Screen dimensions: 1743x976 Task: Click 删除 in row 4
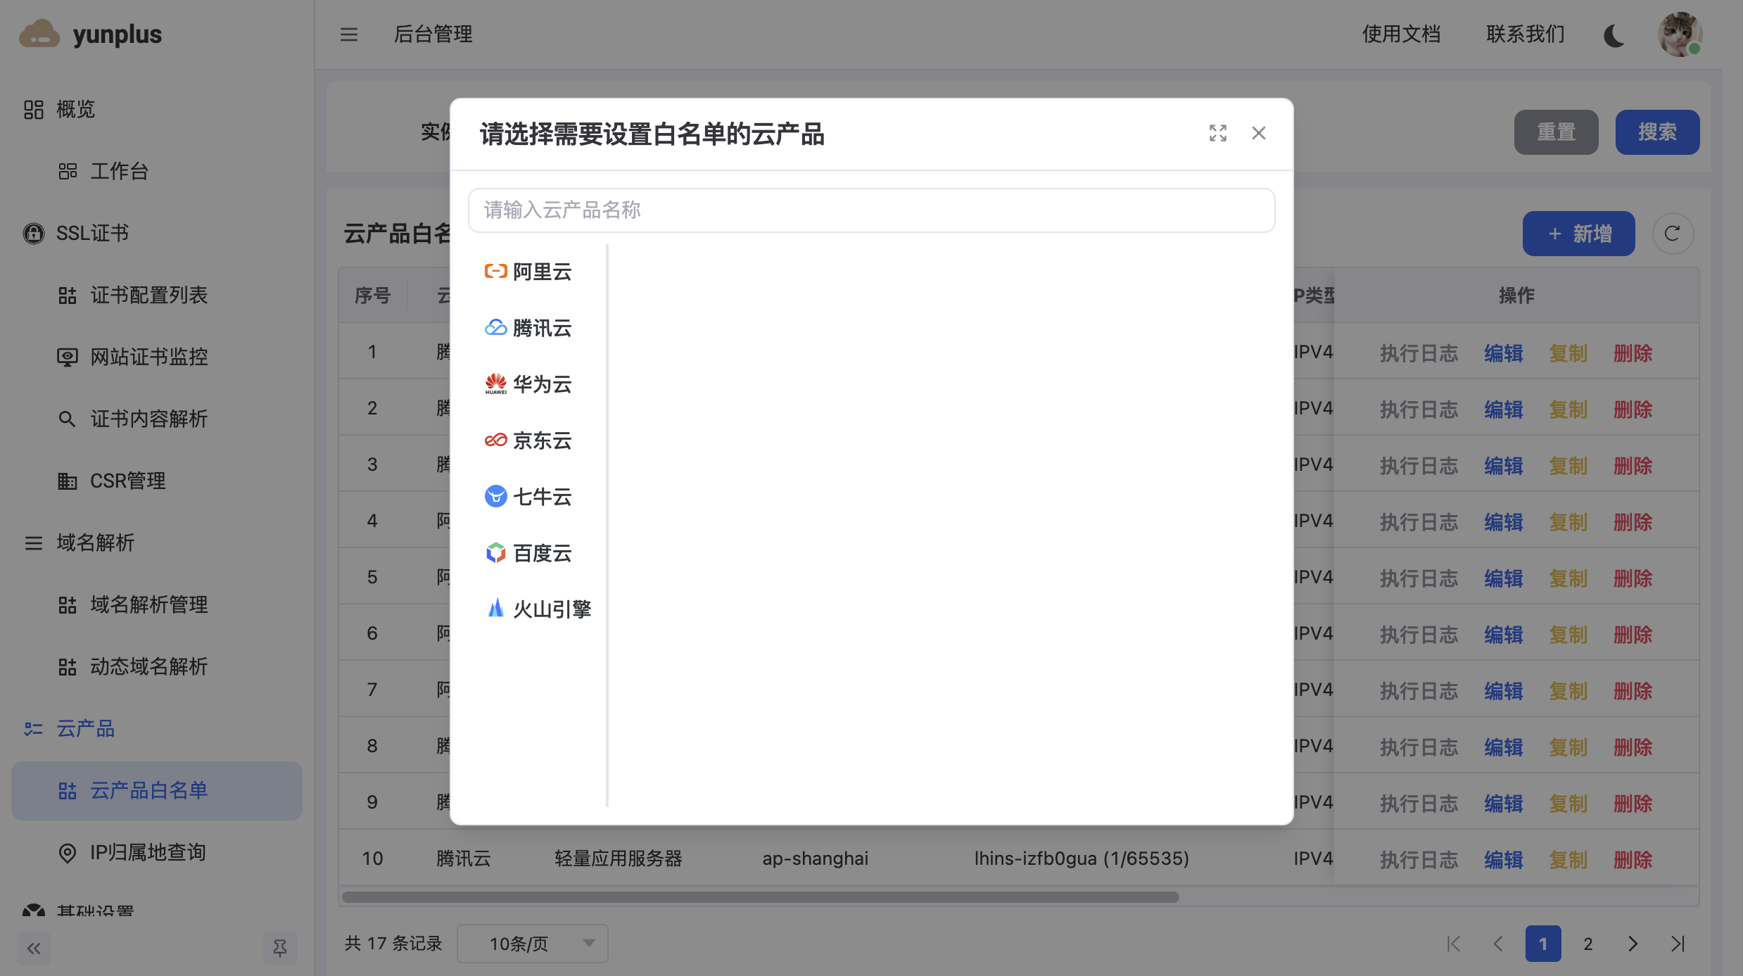tap(1633, 522)
